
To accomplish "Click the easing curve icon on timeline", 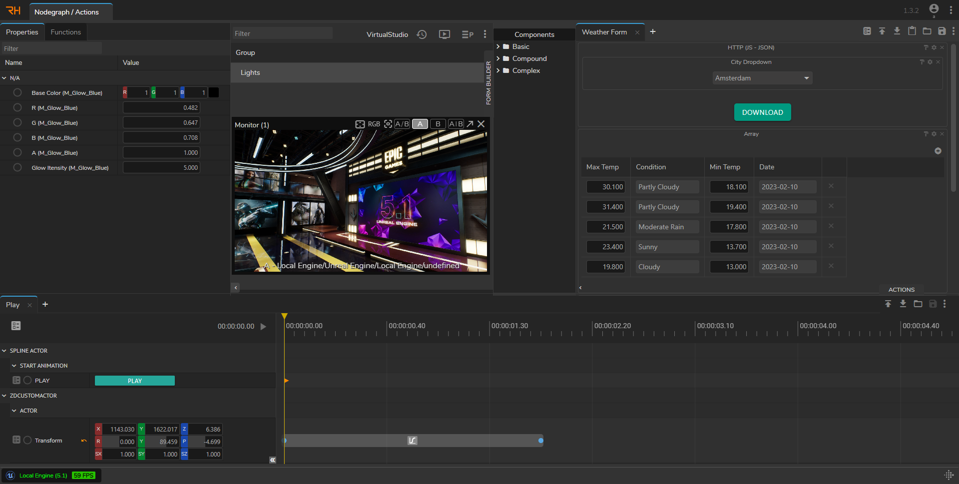I will 412,441.
